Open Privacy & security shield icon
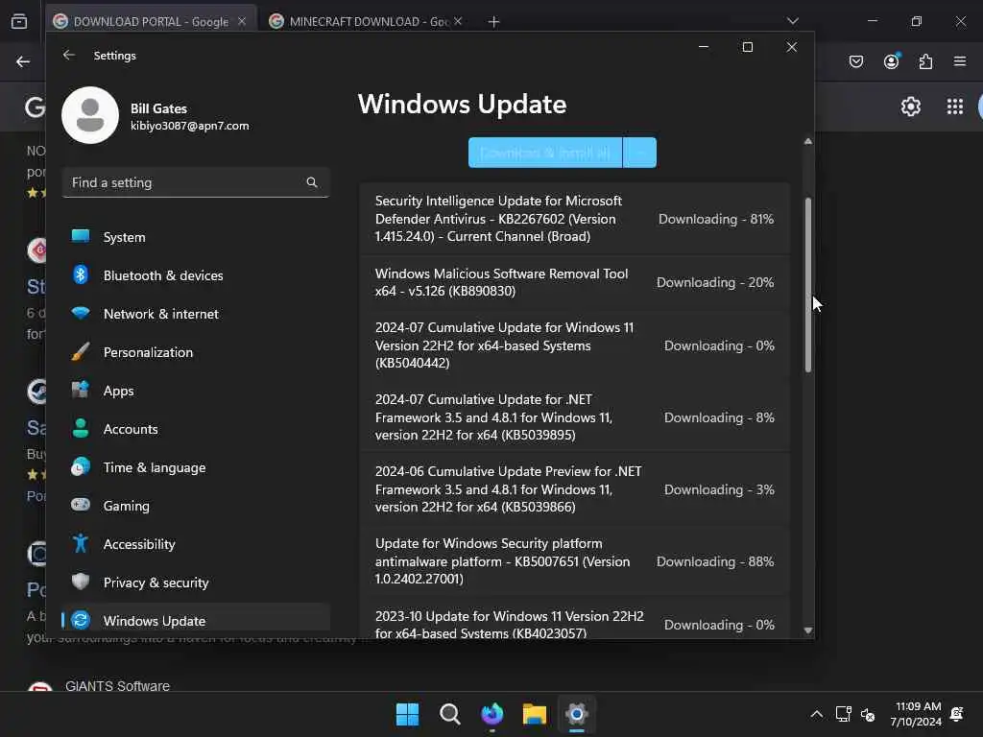Screen dimensions: 983x737 81,582
